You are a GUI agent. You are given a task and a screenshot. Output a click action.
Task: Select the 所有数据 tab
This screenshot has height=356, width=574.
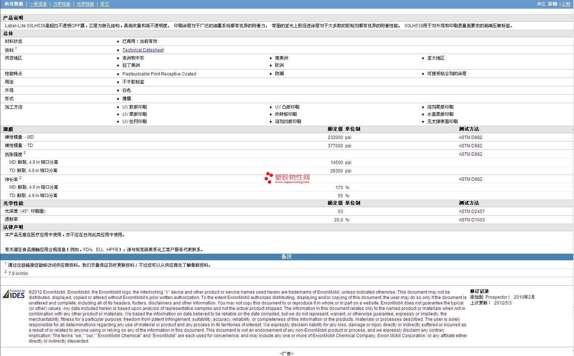(14, 4)
